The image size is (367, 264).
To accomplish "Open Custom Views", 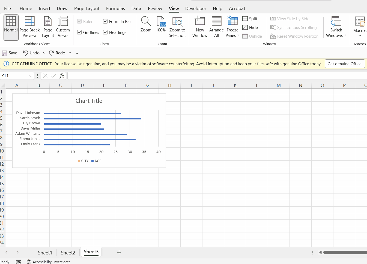I will click(63, 21).
